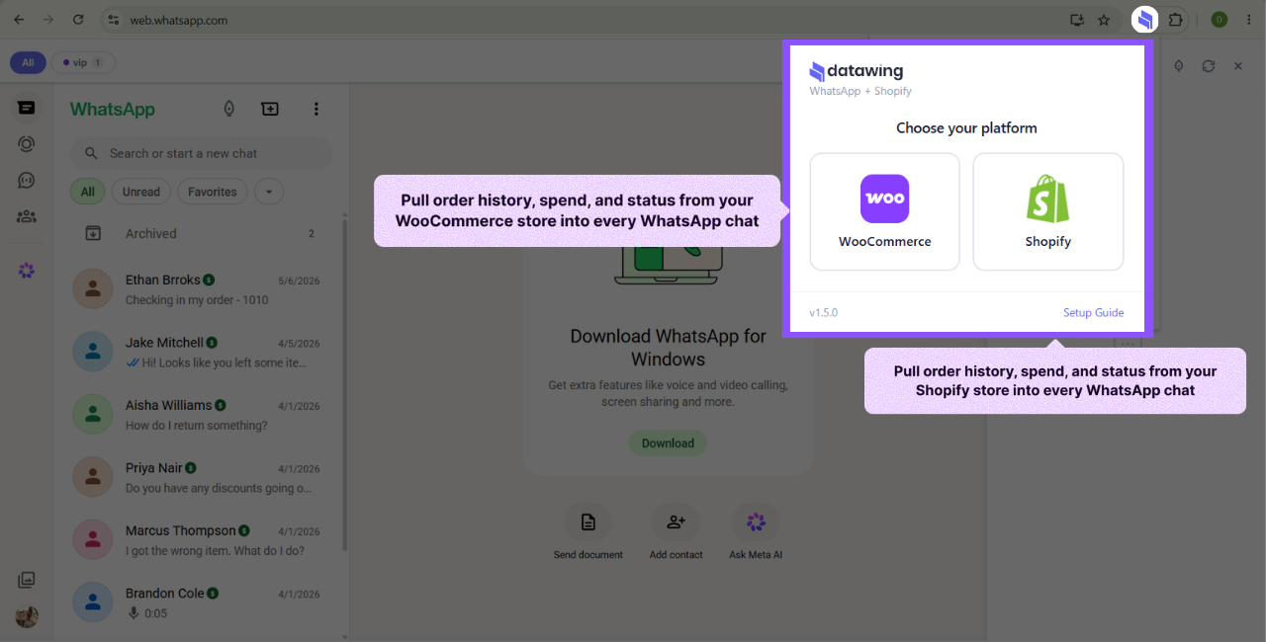Go forward in browser history

(48, 20)
